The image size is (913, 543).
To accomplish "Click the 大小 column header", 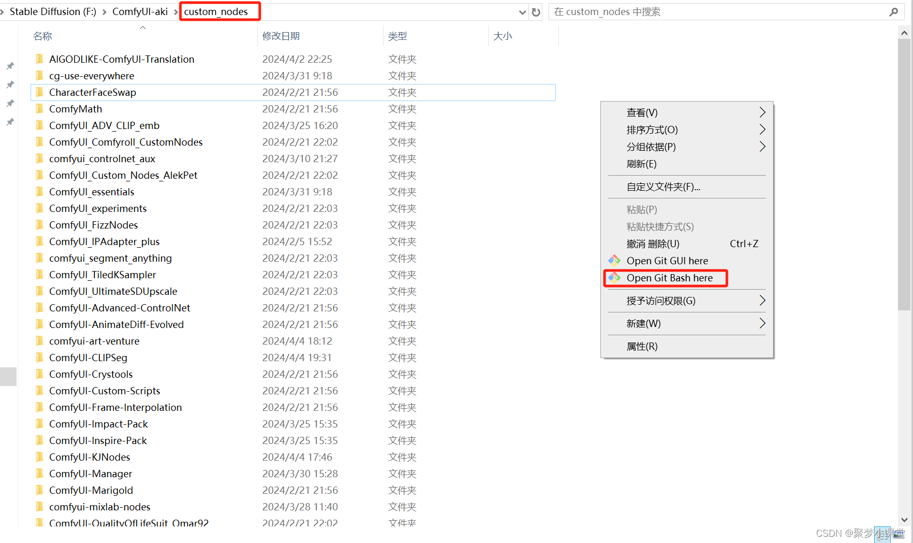I will pyautogui.click(x=524, y=36).
